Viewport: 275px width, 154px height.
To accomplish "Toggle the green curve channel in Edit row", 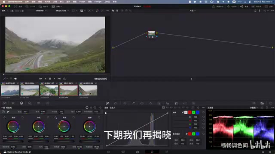I will [194, 113].
